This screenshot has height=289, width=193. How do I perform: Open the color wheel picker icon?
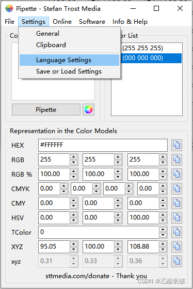tap(89, 110)
